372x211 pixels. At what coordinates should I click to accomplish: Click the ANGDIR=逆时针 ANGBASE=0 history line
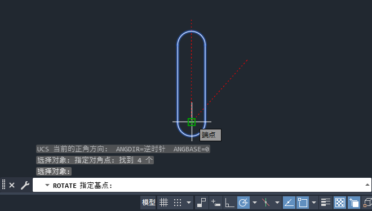coord(123,149)
